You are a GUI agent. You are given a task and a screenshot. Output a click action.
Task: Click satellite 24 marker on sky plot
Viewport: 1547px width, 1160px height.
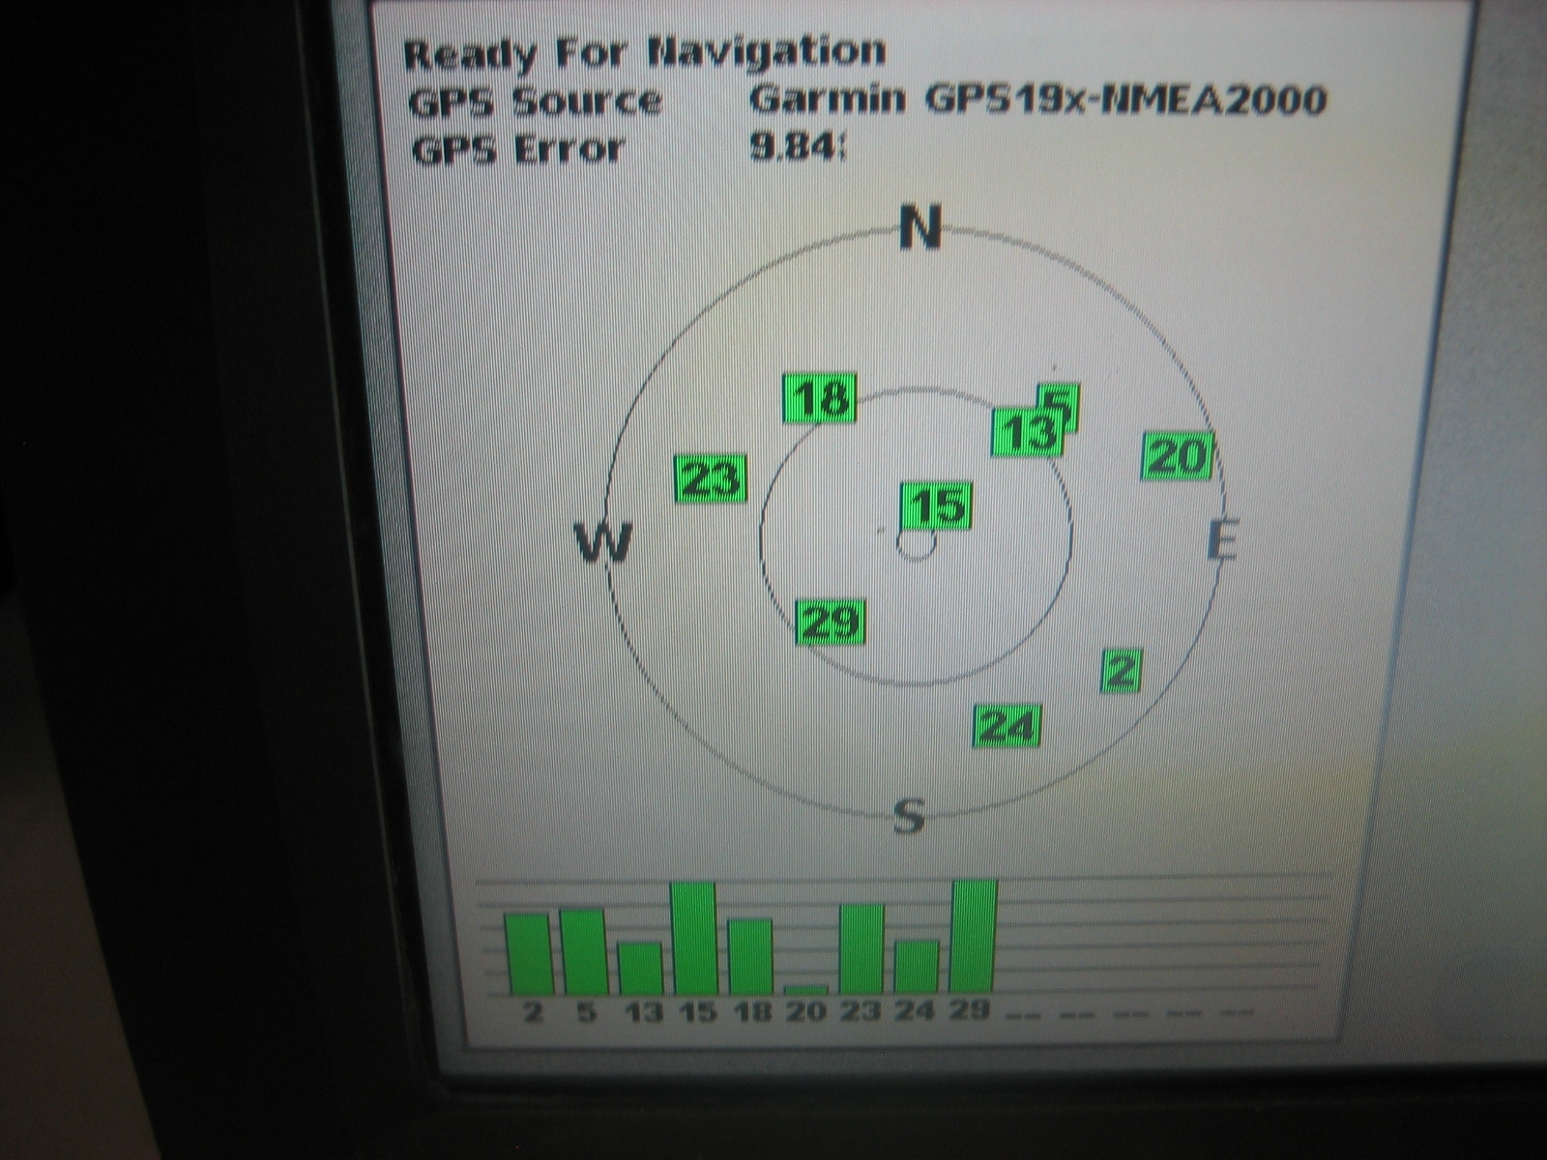pyautogui.click(x=1007, y=726)
